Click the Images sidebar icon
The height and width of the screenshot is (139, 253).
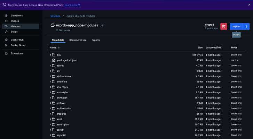click(6, 21)
